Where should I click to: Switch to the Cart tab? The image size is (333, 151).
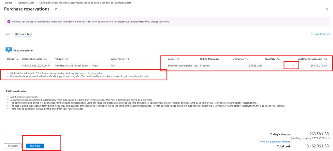[x=8, y=34]
